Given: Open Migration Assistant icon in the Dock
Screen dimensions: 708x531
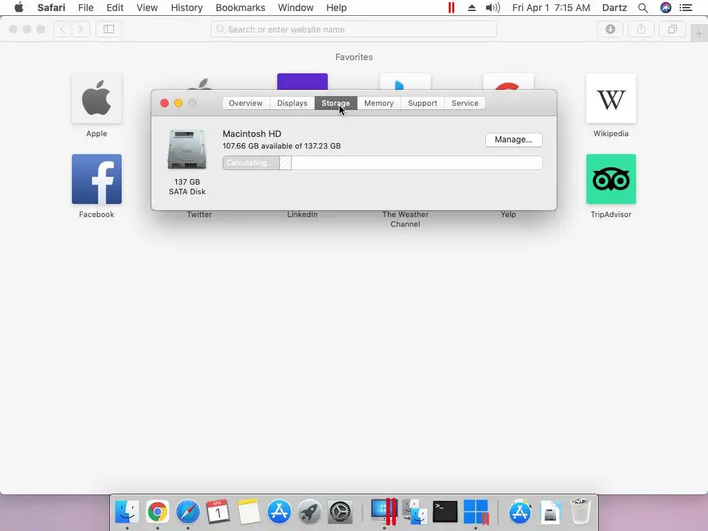Looking at the screenshot, I should coord(415,512).
